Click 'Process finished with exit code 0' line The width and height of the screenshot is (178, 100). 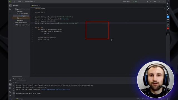point(29,93)
